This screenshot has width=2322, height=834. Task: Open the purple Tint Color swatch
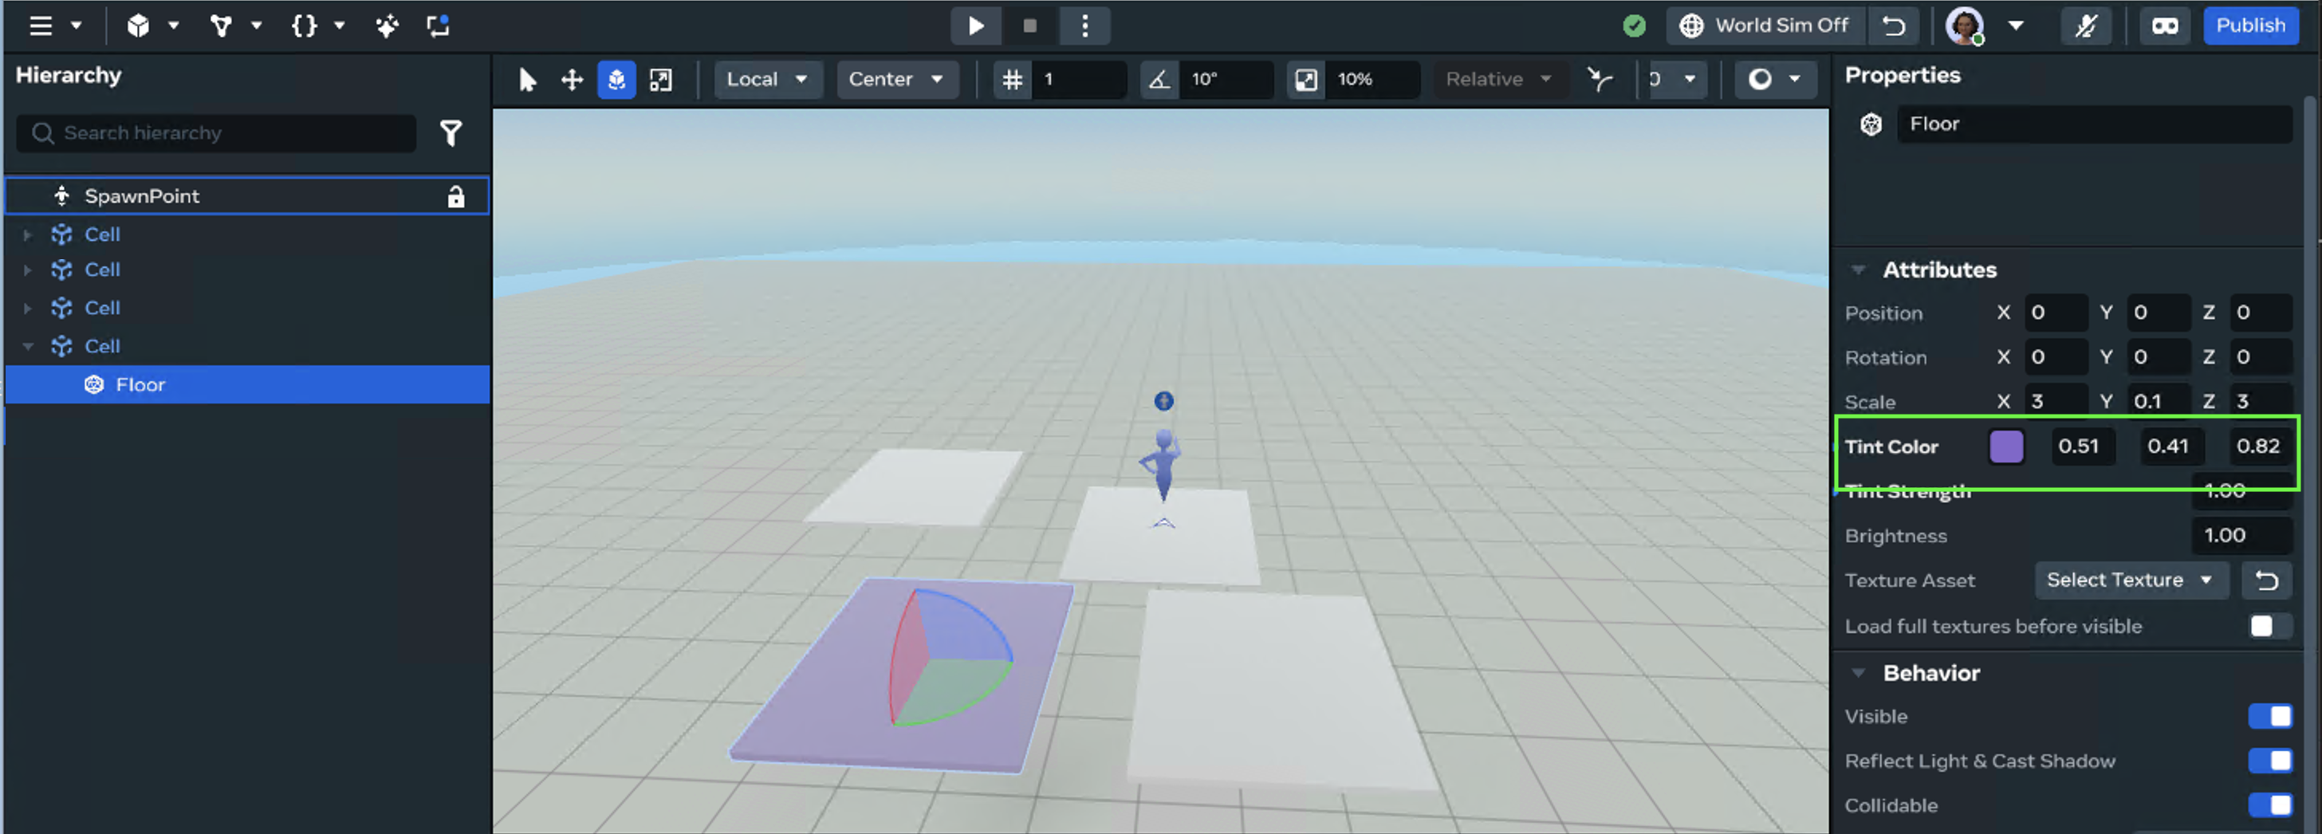2005,447
